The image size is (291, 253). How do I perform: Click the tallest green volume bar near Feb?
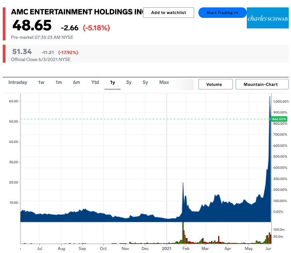click(183, 233)
